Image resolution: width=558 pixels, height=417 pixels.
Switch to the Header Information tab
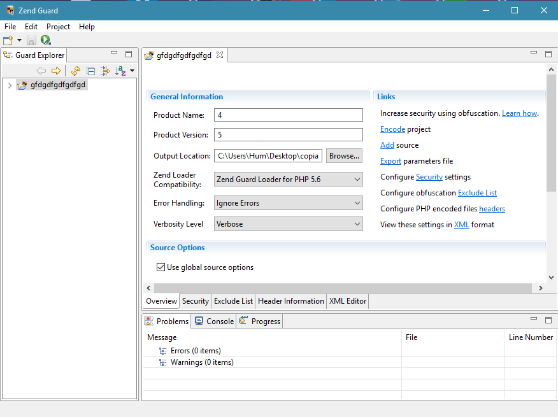point(291,301)
